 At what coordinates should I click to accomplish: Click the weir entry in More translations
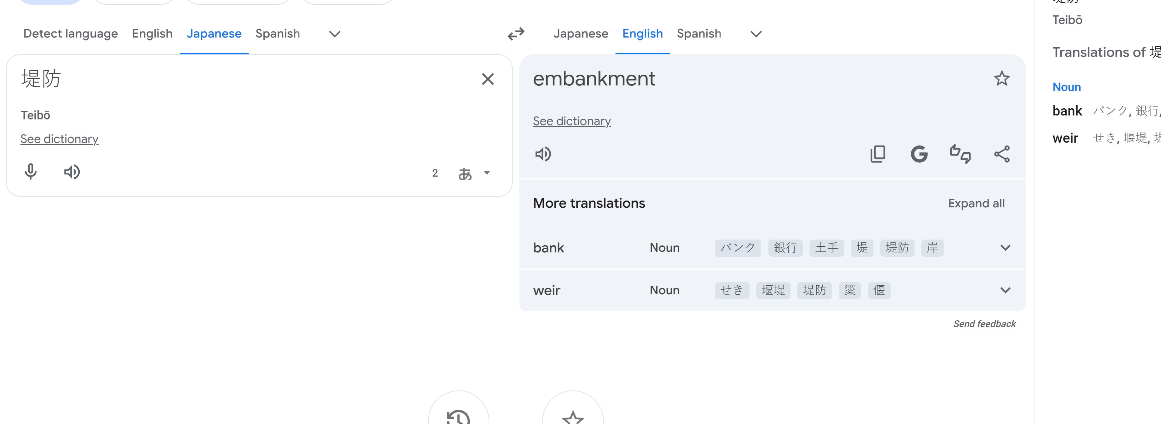coord(547,290)
